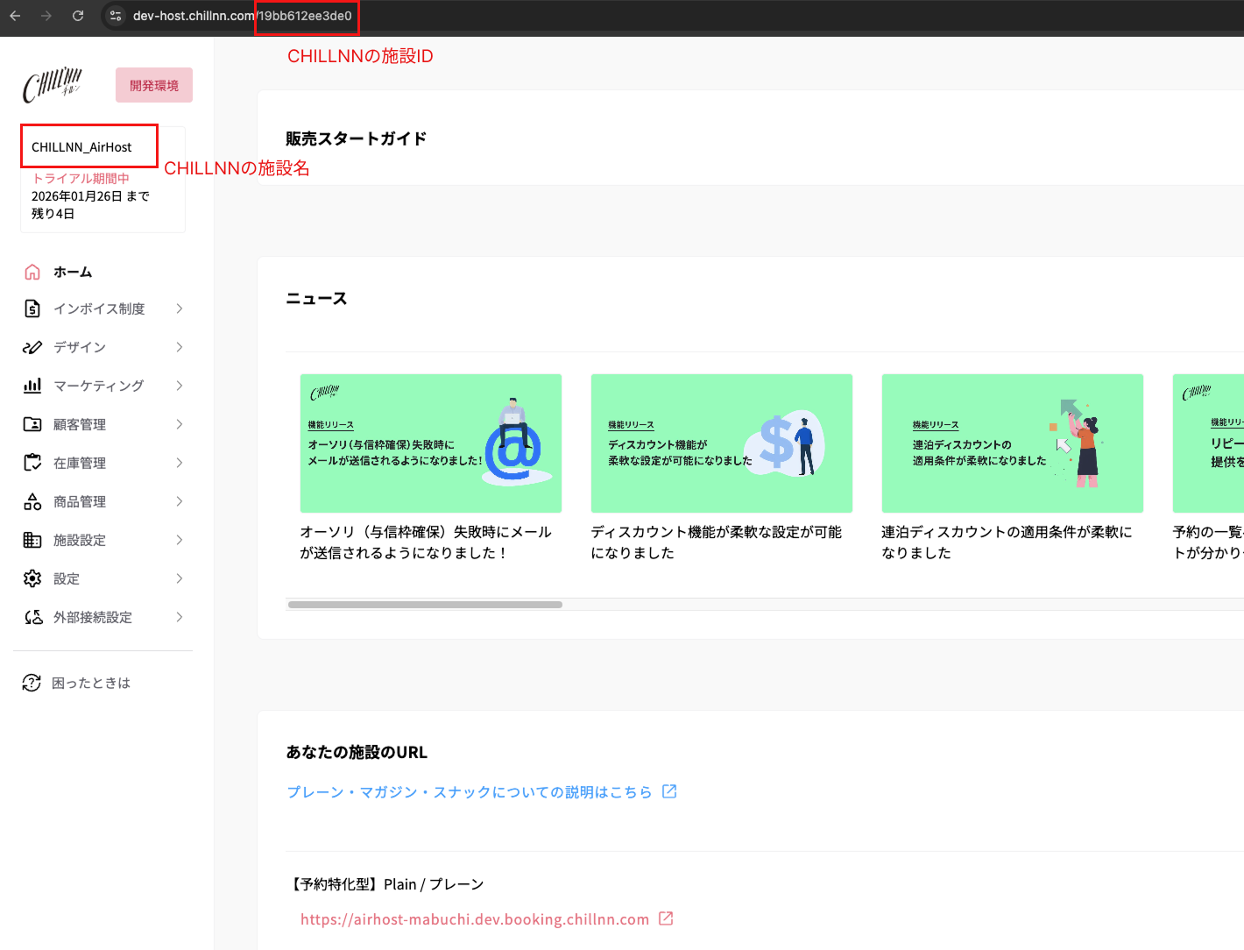Image resolution: width=1244 pixels, height=950 pixels.
Task: Click the オーソリ失敗時メール news thumbnail
Action: (x=431, y=443)
